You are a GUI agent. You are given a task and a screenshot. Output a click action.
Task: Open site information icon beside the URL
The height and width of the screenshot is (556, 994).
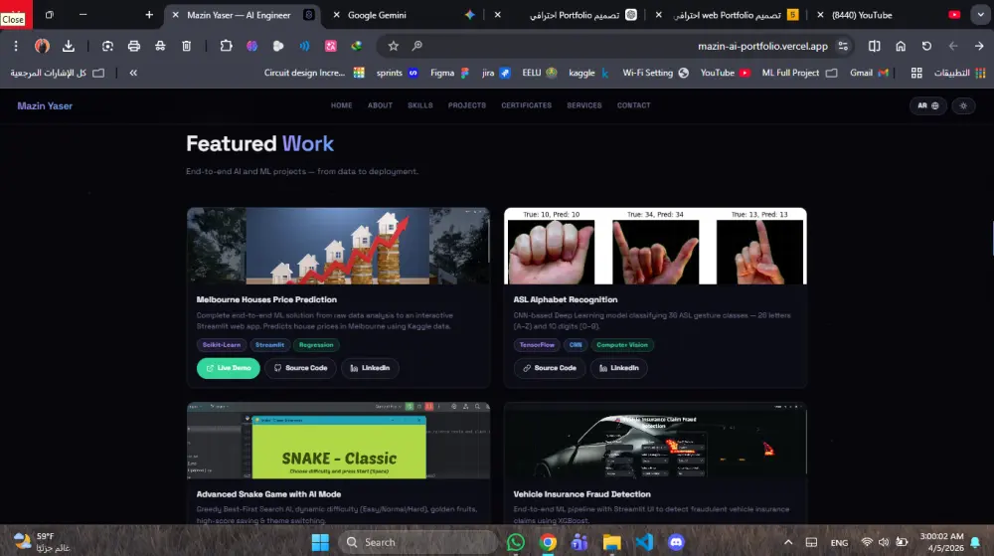(x=843, y=46)
